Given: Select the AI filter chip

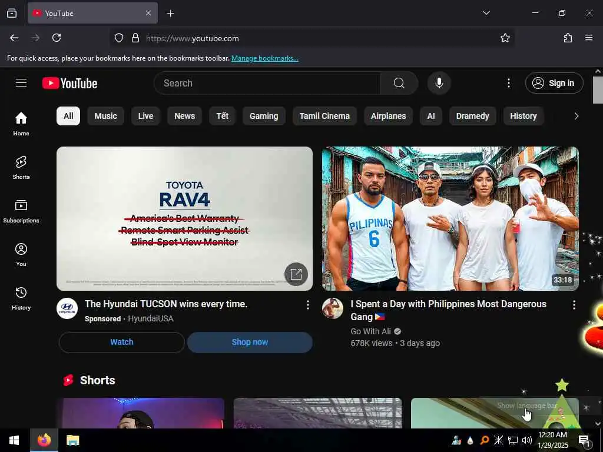Looking at the screenshot, I should pos(431,116).
